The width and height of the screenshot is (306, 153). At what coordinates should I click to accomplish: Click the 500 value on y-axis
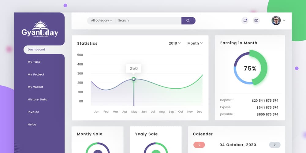tap(80, 55)
